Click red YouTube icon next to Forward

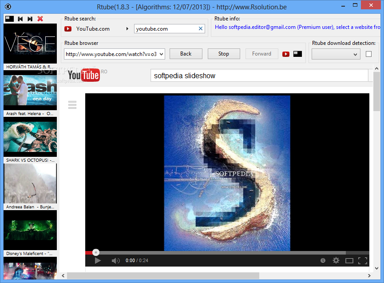[286, 54]
